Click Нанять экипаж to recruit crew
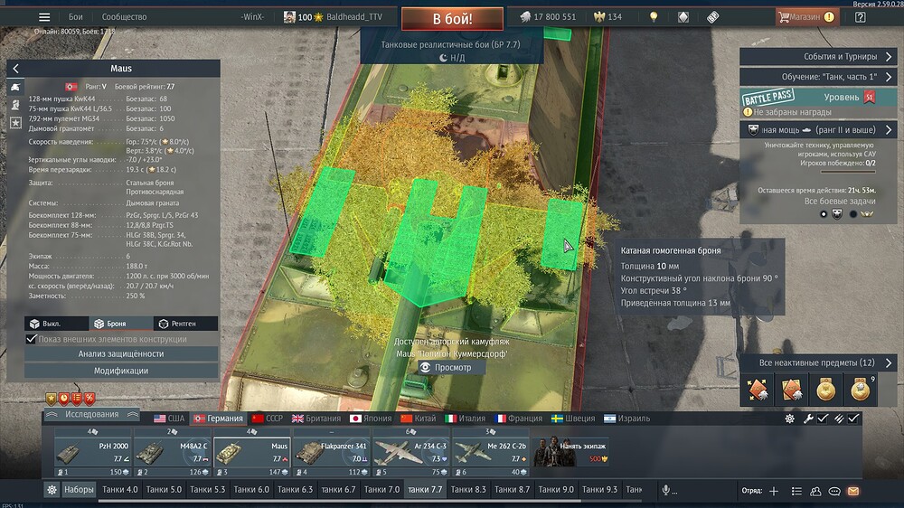The width and height of the screenshot is (904, 508). click(570, 451)
